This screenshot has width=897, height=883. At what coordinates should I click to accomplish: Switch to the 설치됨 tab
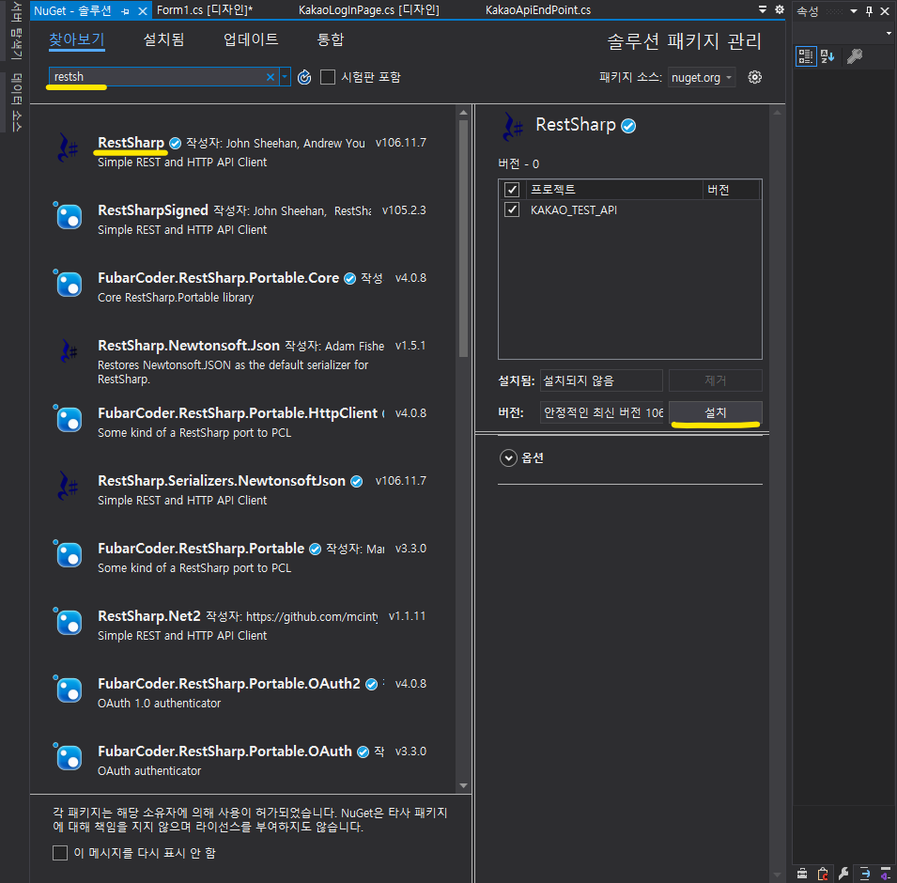point(163,39)
